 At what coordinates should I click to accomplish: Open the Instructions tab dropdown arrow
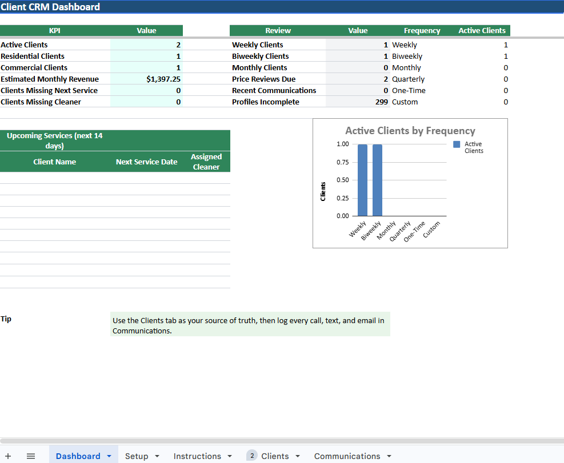click(x=231, y=456)
